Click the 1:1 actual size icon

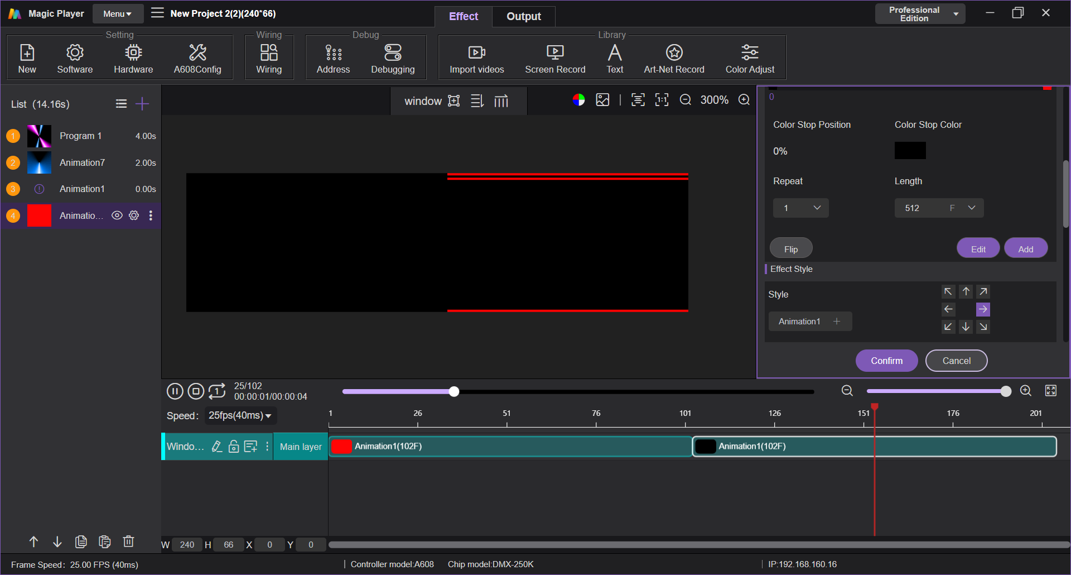[x=662, y=100]
